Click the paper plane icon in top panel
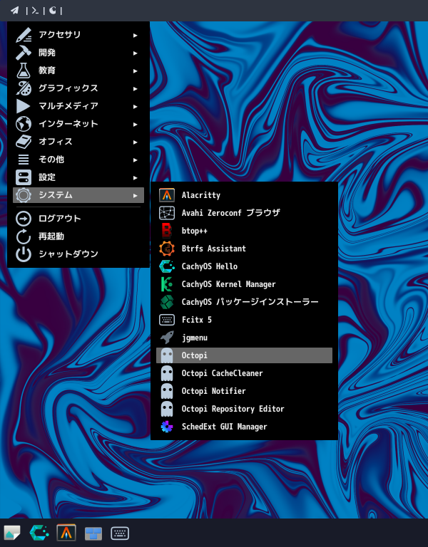This screenshot has height=547, width=428. click(x=15, y=11)
